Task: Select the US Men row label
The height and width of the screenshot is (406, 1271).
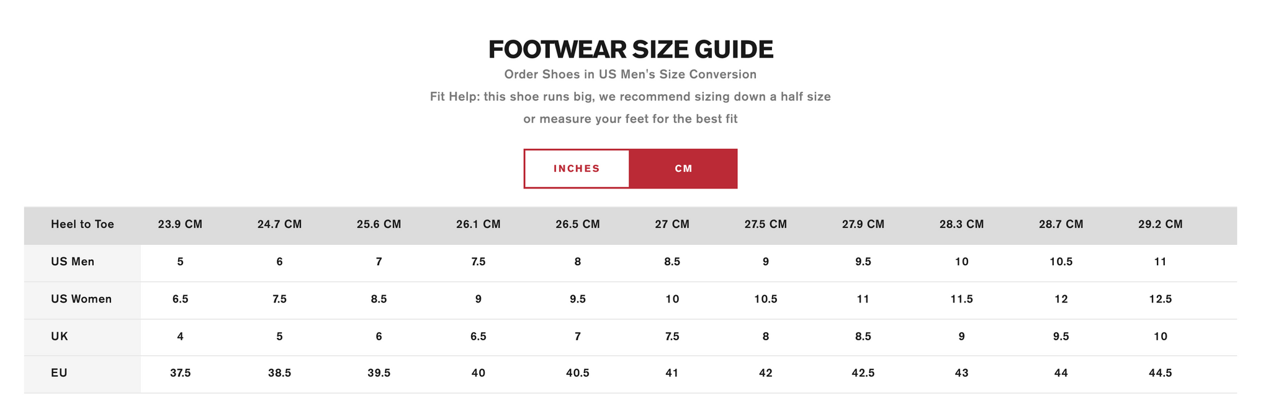Action: click(x=73, y=262)
